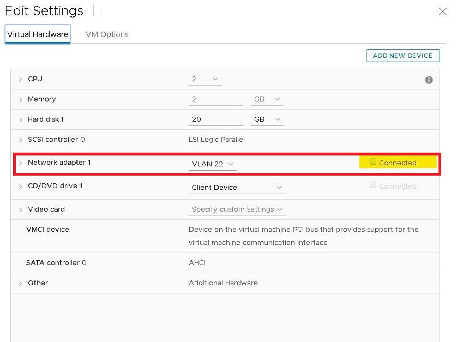Open Specify custom settings video dropdown
The width and height of the screenshot is (457, 342).
coord(237,209)
